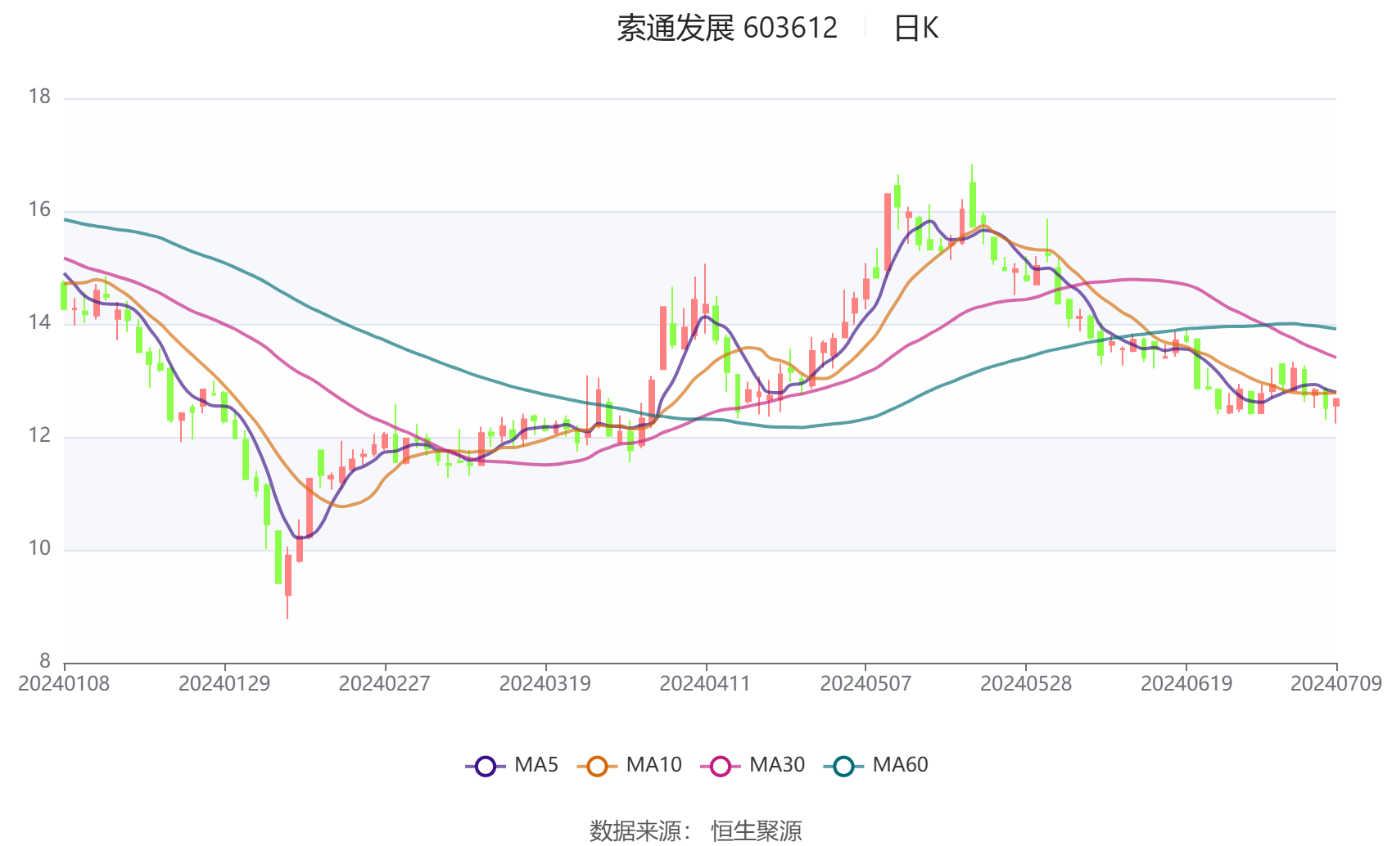This screenshot has height=846, width=1392.
Task: Toggle the MA5 legend series
Action: (512, 766)
